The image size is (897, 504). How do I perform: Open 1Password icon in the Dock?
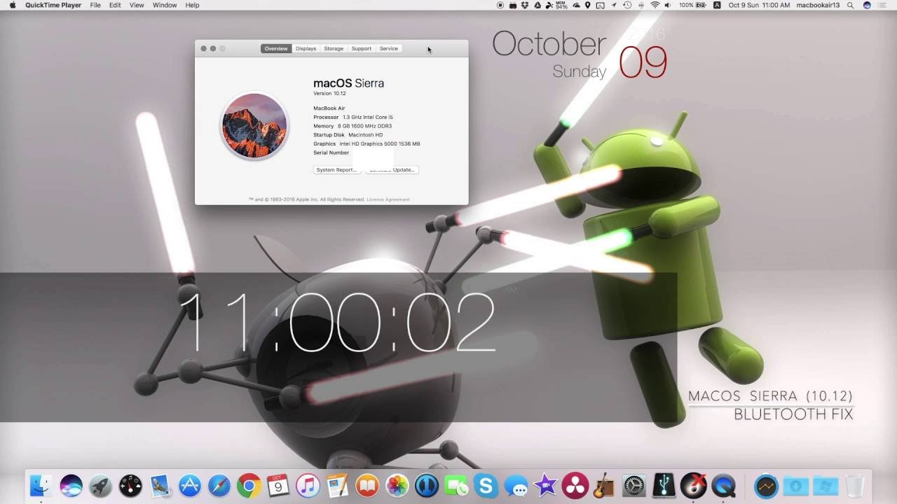(427, 486)
